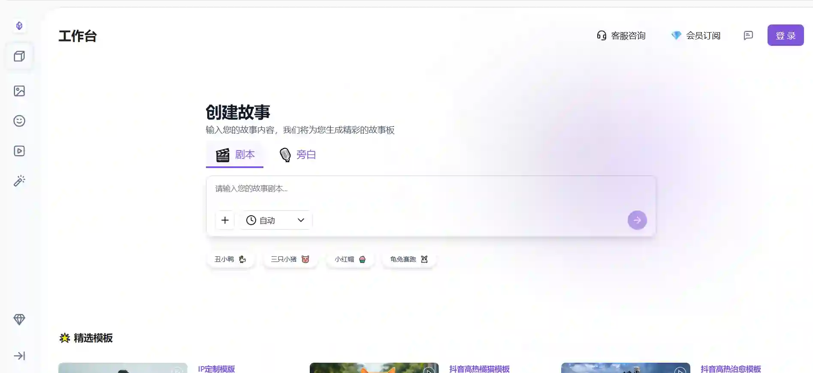Viewport: 813px width, 373px height.
Task: Open the workbench cube icon in sidebar
Action: pyautogui.click(x=19, y=56)
